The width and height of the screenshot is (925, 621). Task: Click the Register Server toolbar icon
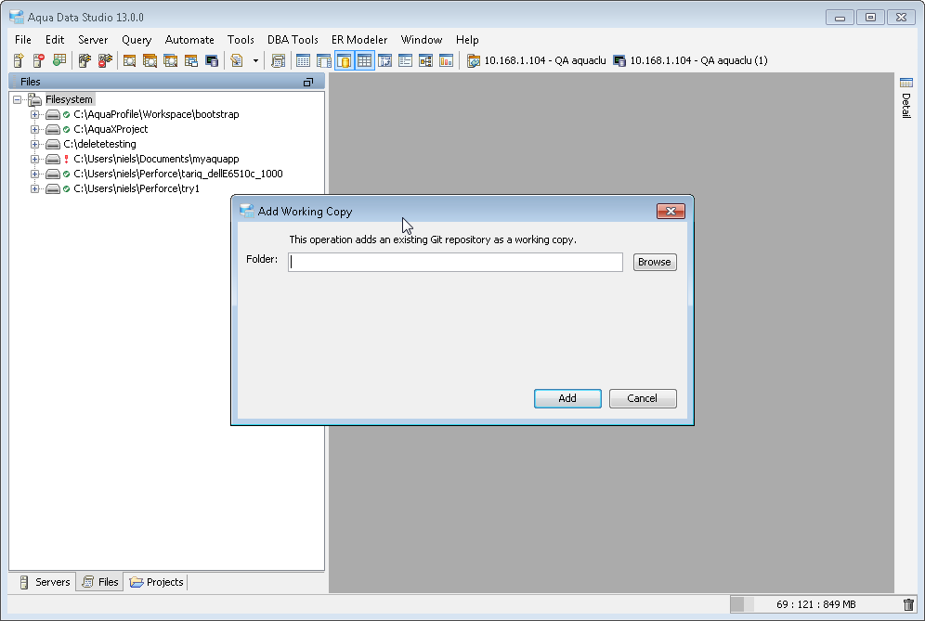coord(19,60)
